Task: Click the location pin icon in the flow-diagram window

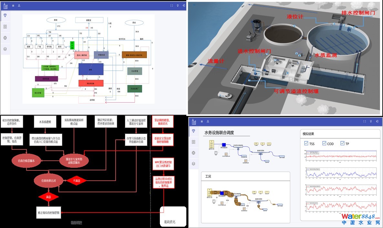Action: pos(178,5)
